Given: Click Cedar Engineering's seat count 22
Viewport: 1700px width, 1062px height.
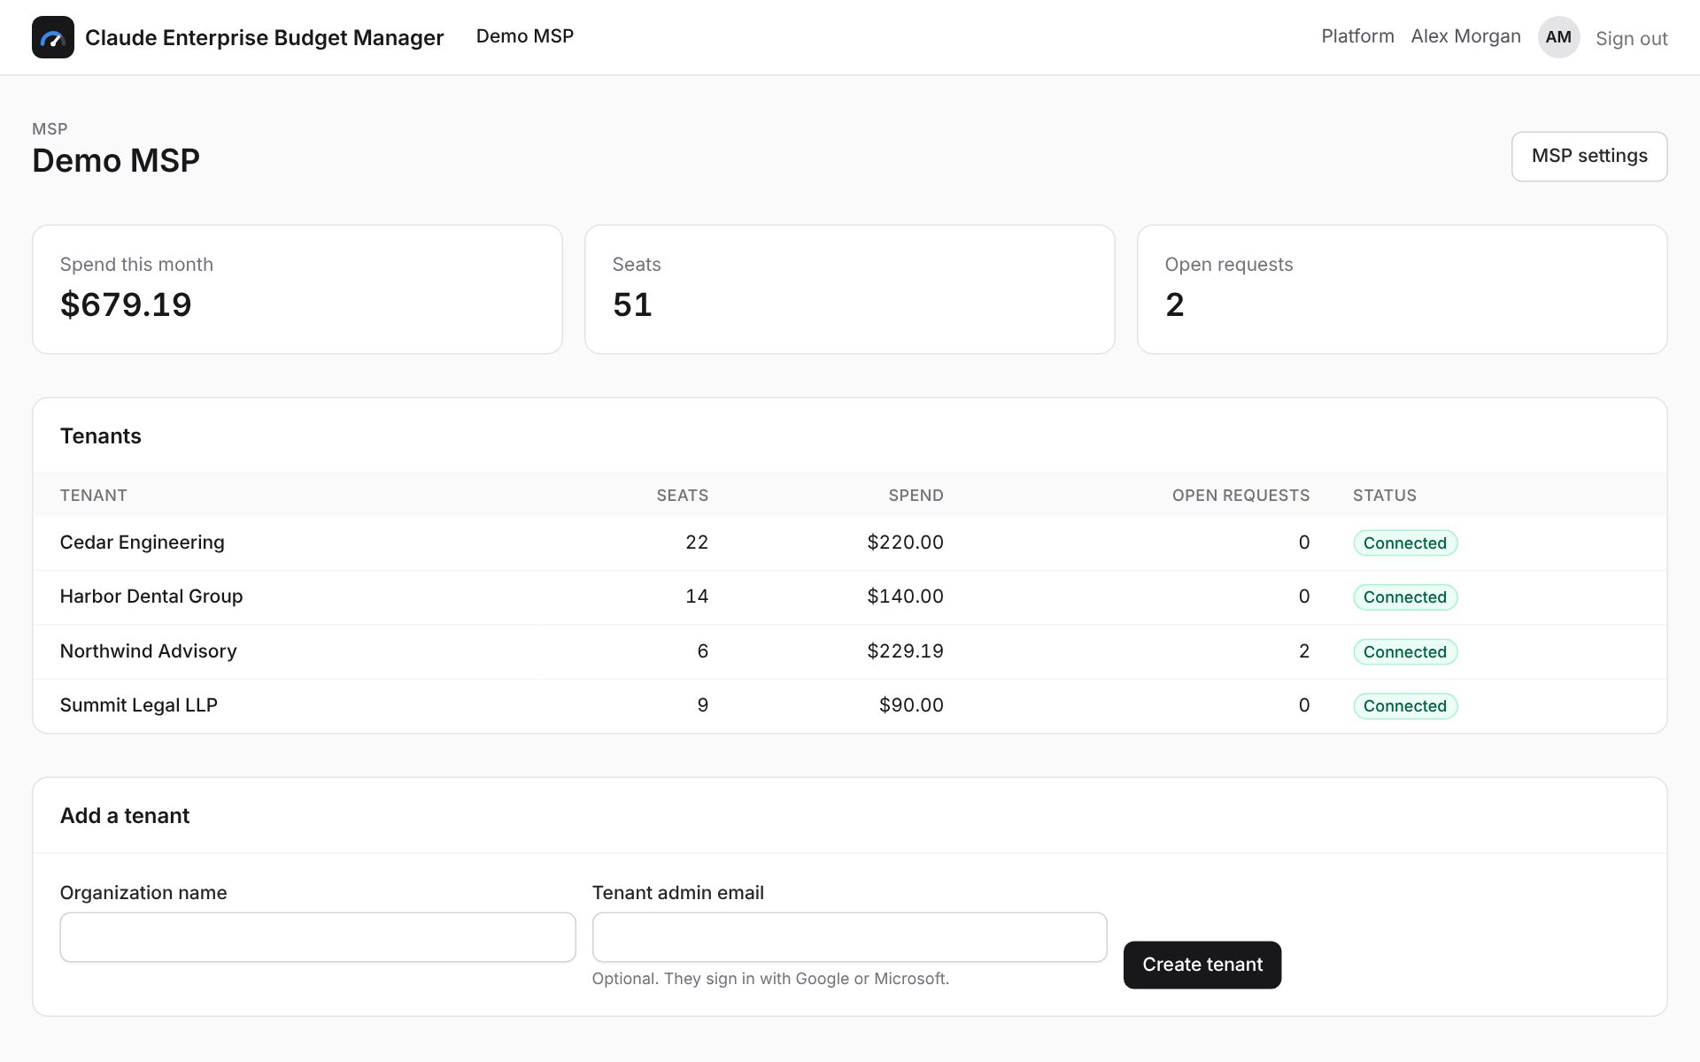Looking at the screenshot, I should (x=697, y=543).
